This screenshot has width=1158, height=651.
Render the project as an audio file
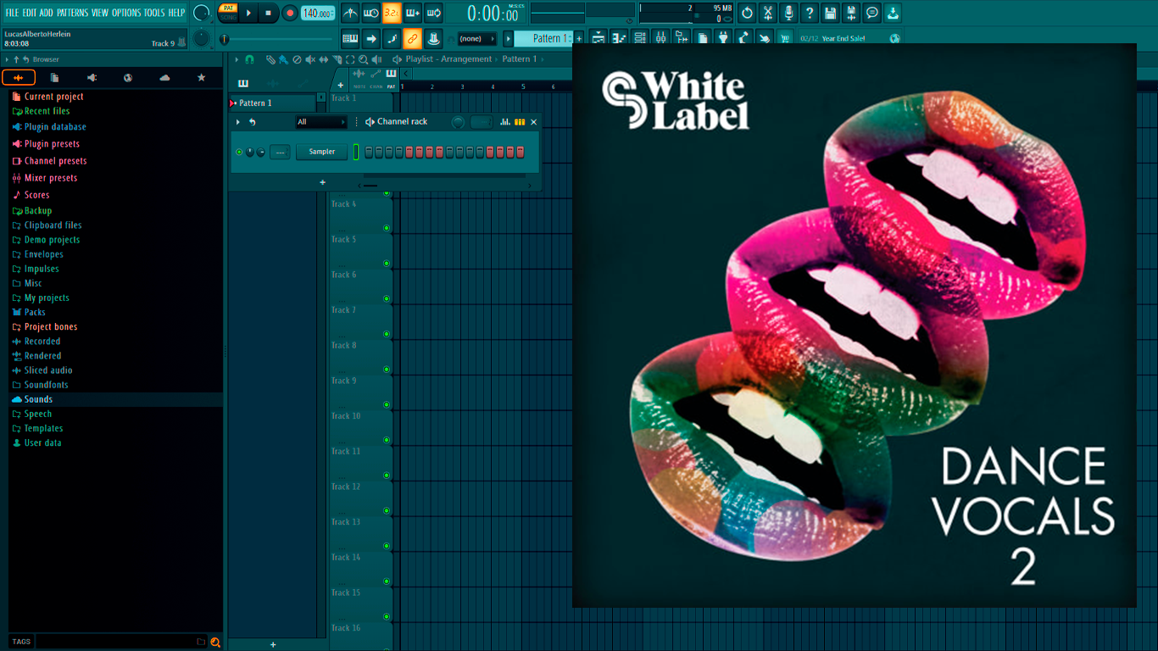[851, 13]
